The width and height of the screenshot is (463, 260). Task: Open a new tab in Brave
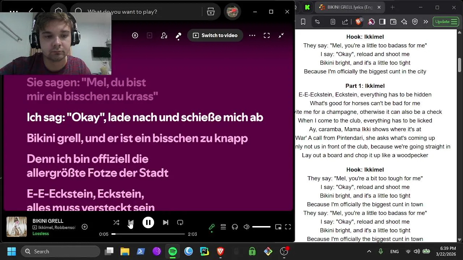392,7
